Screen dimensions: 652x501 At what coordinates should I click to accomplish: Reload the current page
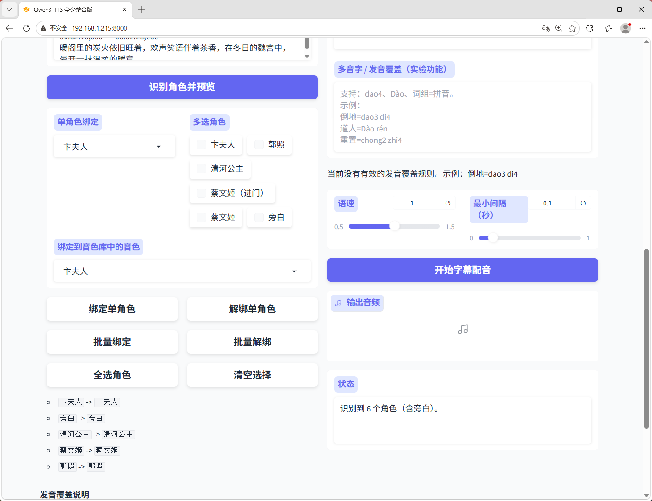tap(26, 28)
